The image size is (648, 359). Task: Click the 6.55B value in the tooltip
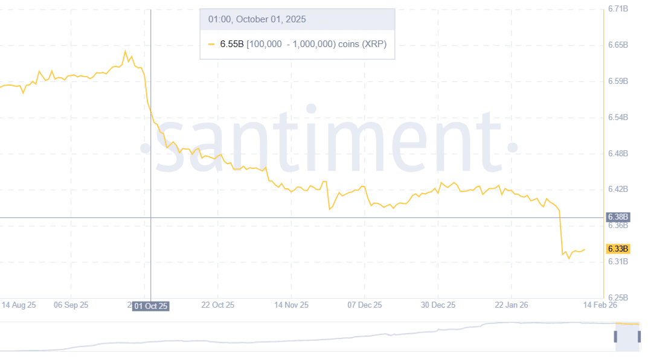231,45
